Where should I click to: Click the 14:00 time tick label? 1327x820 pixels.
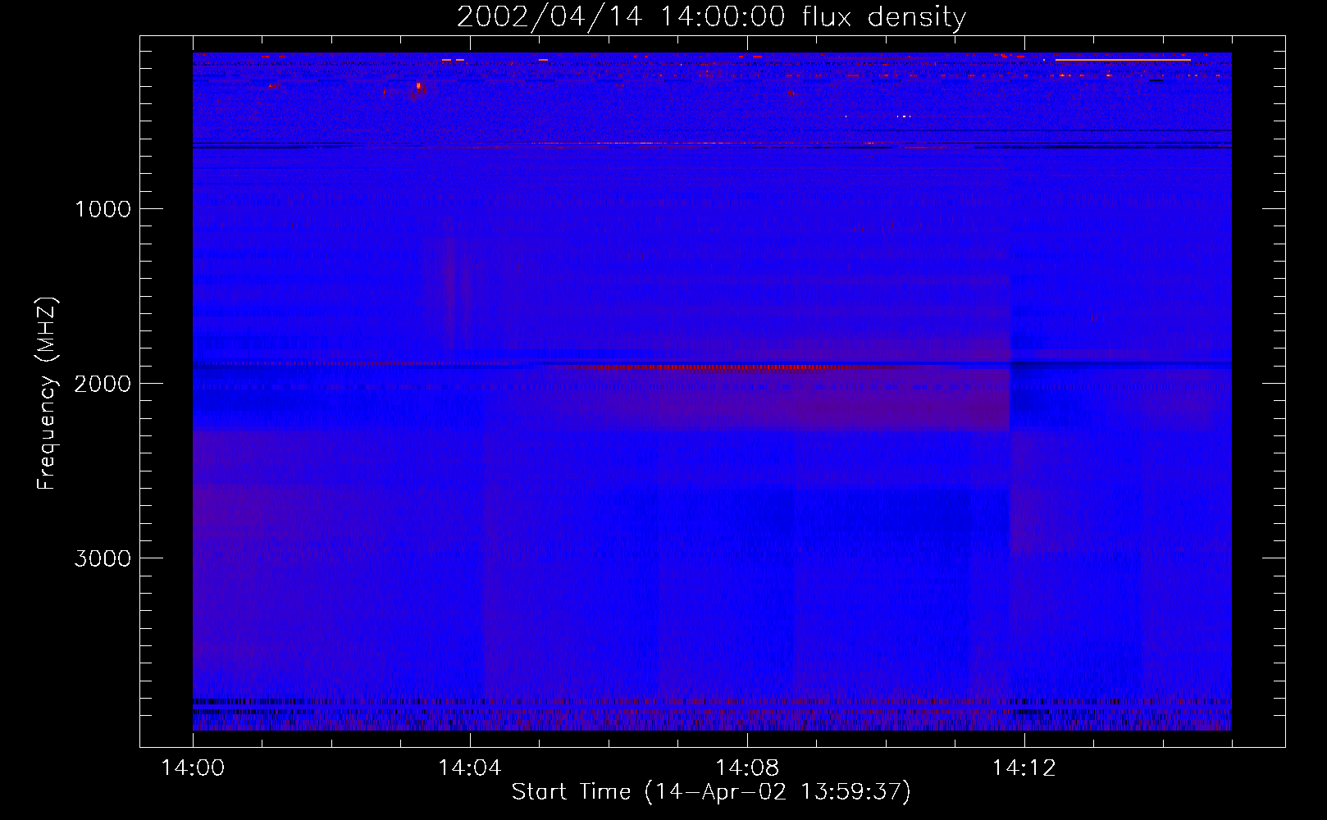(x=193, y=768)
